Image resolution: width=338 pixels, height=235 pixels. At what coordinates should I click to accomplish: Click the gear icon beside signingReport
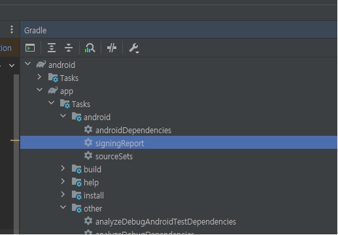[88, 142]
